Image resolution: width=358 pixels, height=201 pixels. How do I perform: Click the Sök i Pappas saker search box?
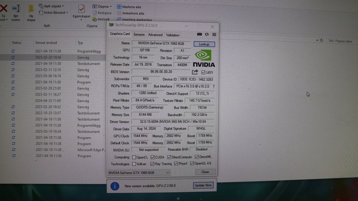pos(341,41)
